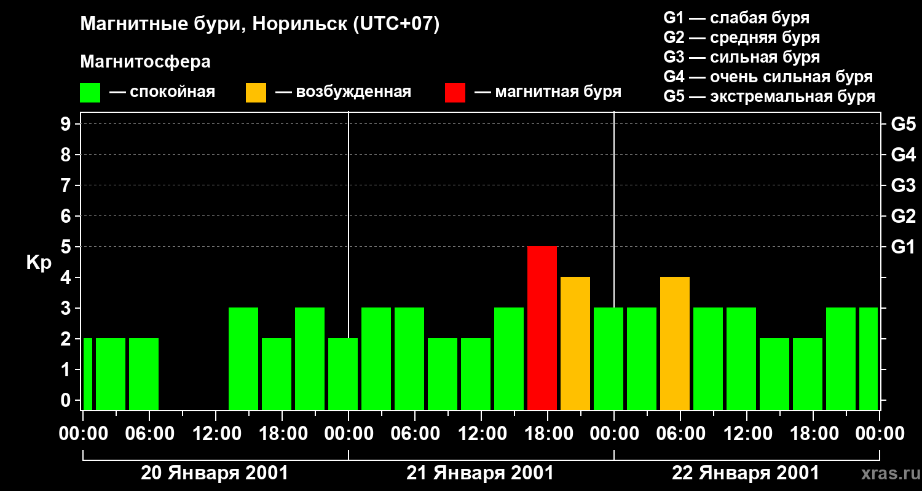Viewport: 922px width, 491px height.
Task: Click the Kp axis value 7
Action: (x=67, y=186)
